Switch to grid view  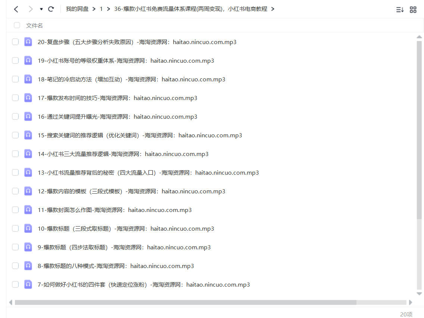coord(413,10)
